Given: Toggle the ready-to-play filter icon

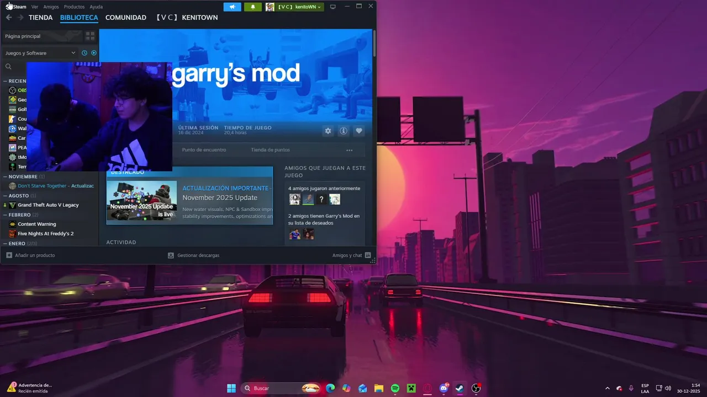Looking at the screenshot, I should [94, 53].
